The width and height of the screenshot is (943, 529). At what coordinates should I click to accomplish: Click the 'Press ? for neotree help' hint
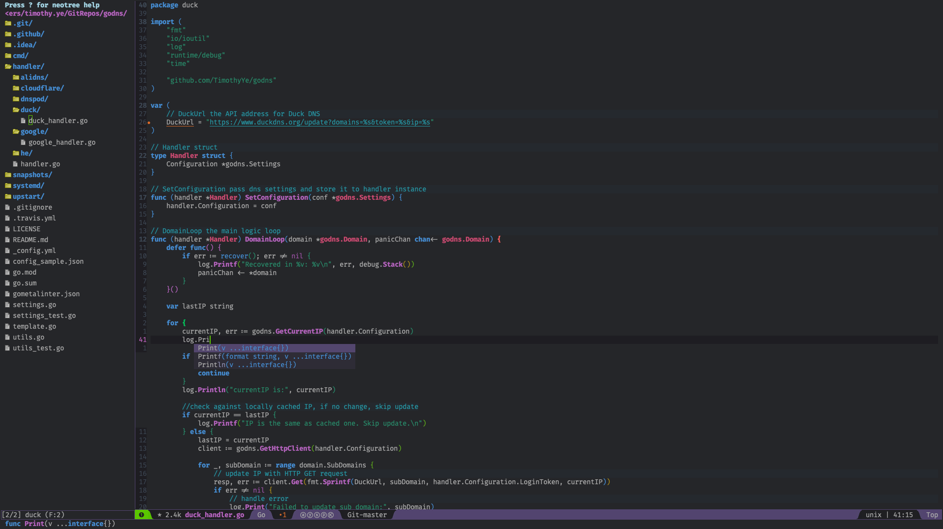click(52, 5)
